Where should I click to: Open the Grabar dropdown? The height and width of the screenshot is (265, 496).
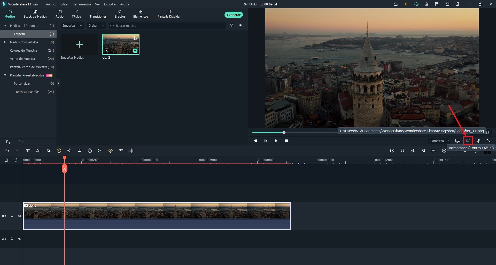[x=96, y=26]
